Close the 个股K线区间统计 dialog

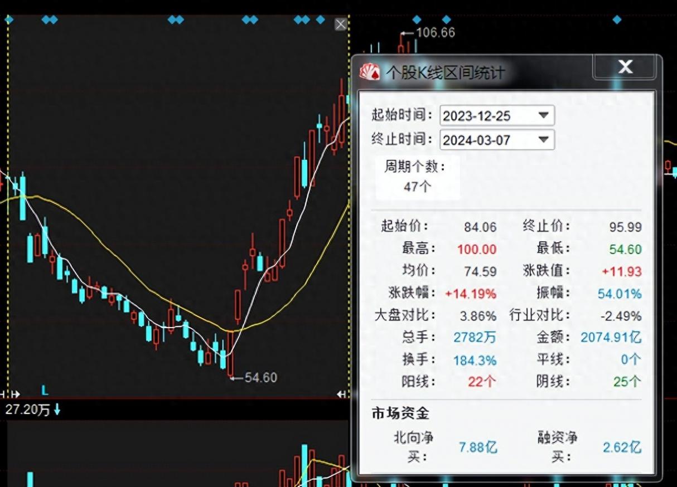625,67
